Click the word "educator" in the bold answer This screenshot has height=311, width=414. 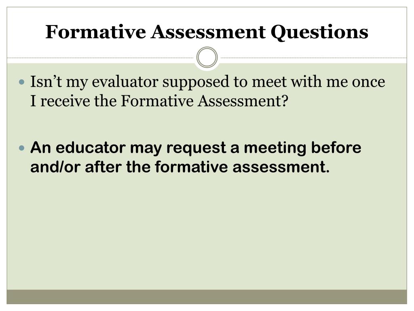91,147
